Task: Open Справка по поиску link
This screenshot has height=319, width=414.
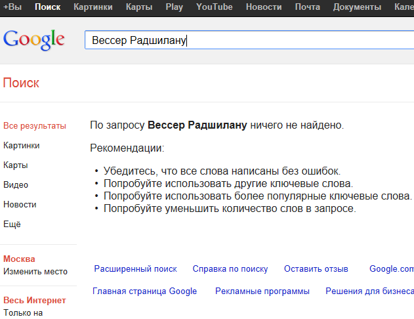Action: [x=230, y=269]
